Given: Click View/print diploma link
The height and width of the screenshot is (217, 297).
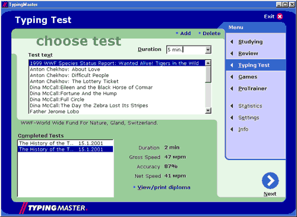Looking at the screenshot, I should pyautogui.click(x=164, y=187).
